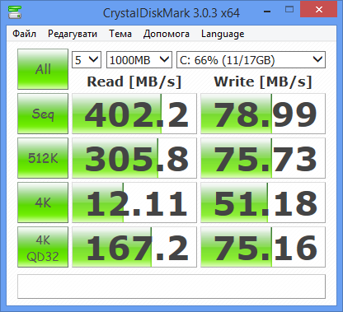Start the Seq sequential test
This screenshot has height=312, width=343.
43,114
